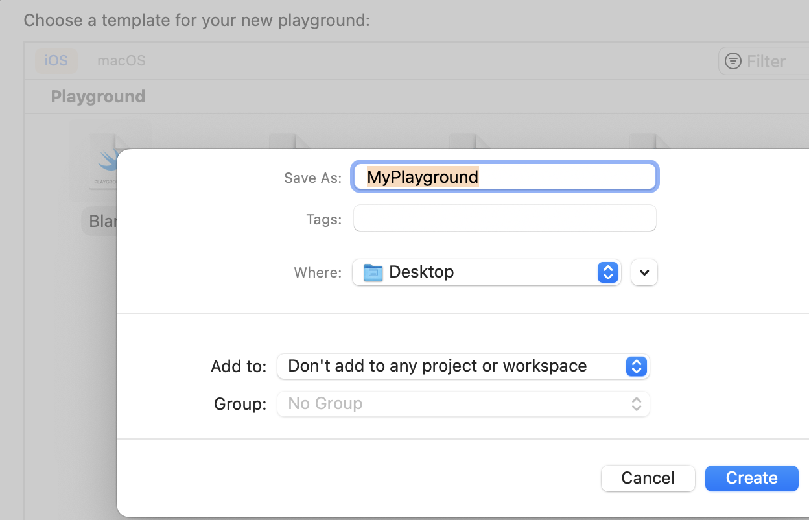Click blue arrows on Add to dropdown
Viewport: 809px width, 520px height.
point(637,366)
